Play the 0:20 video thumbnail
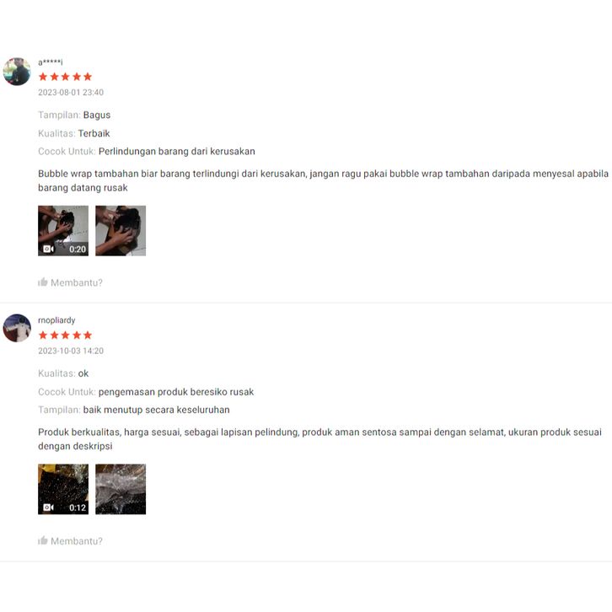This screenshot has width=612, height=612. point(63,231)
